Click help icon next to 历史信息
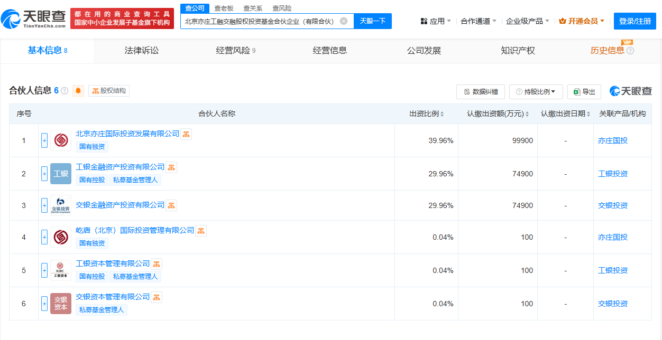The image size is (662, 340). [630, 51]
